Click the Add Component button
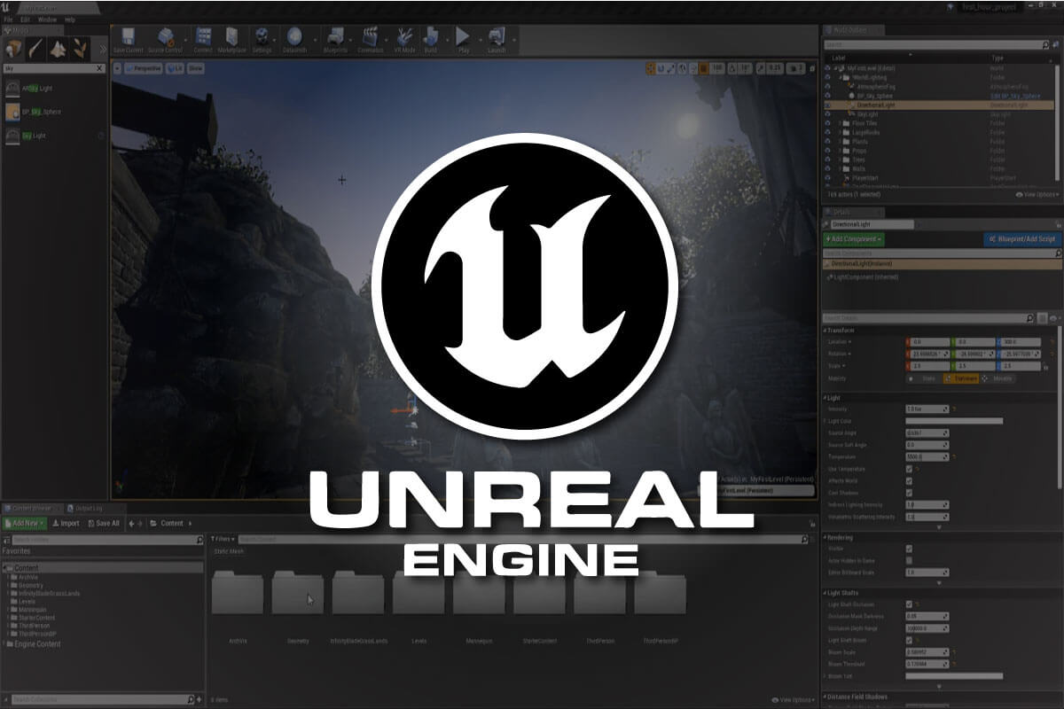This screenshot has height=709, width=1064. 853,239
